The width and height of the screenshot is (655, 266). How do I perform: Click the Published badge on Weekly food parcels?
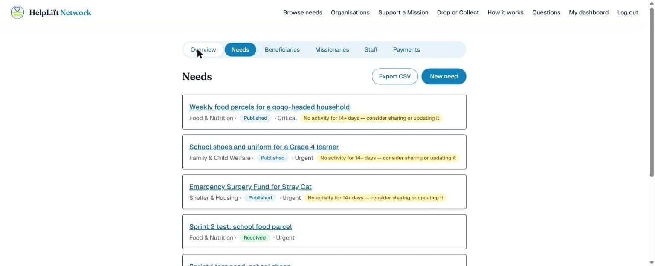point(255,118)
